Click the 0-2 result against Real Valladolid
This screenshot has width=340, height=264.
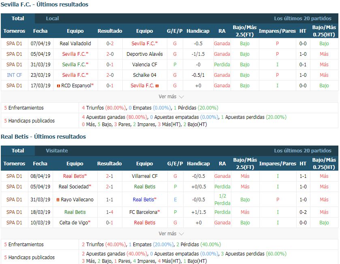coord(110,44)
